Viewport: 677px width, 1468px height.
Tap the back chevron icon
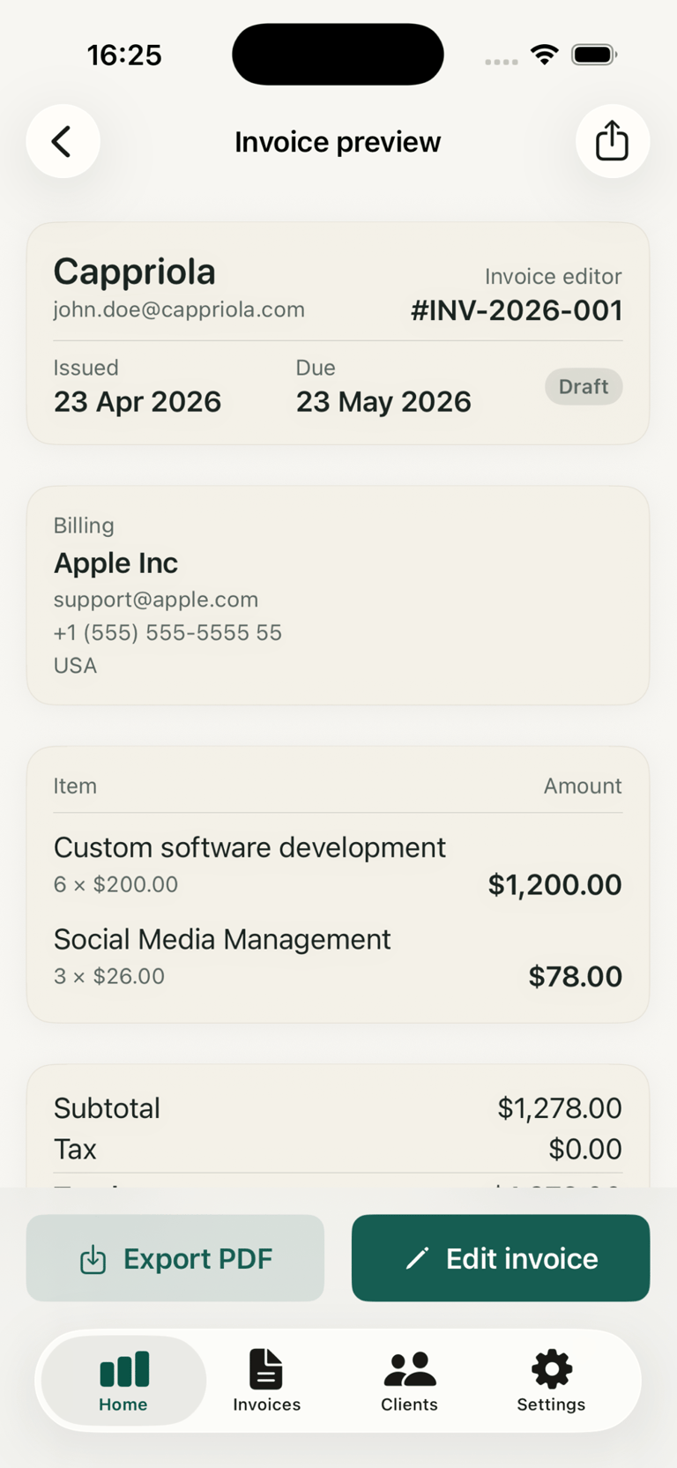[x=62, y=141]
